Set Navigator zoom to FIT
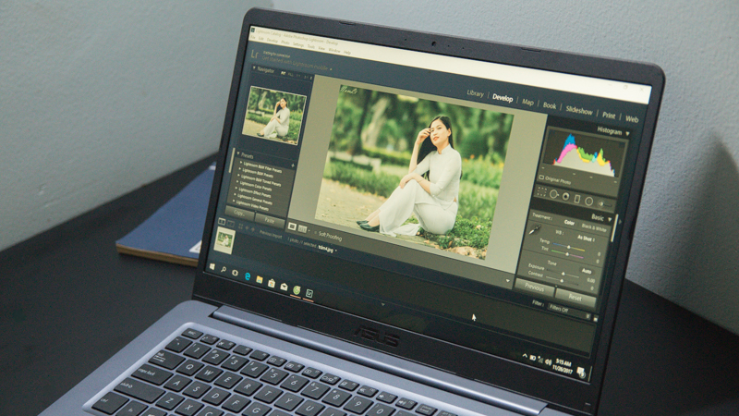739x416 pixels. [284, 73]
